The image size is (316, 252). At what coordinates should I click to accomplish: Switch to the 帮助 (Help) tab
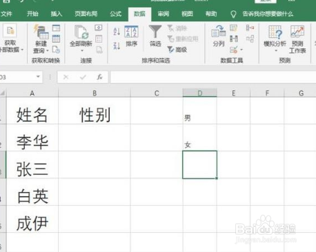[x=211, y=14]
